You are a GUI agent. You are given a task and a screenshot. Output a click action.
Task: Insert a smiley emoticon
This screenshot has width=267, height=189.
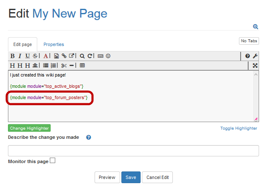pyautogui.click(x=108, y=56)
